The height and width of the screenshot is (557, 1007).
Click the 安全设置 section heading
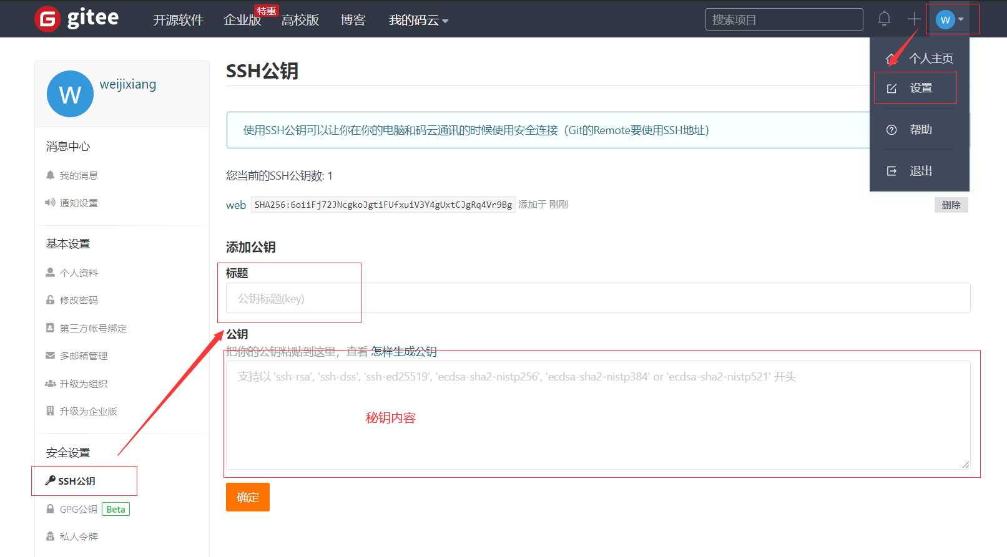pos(68,453)
